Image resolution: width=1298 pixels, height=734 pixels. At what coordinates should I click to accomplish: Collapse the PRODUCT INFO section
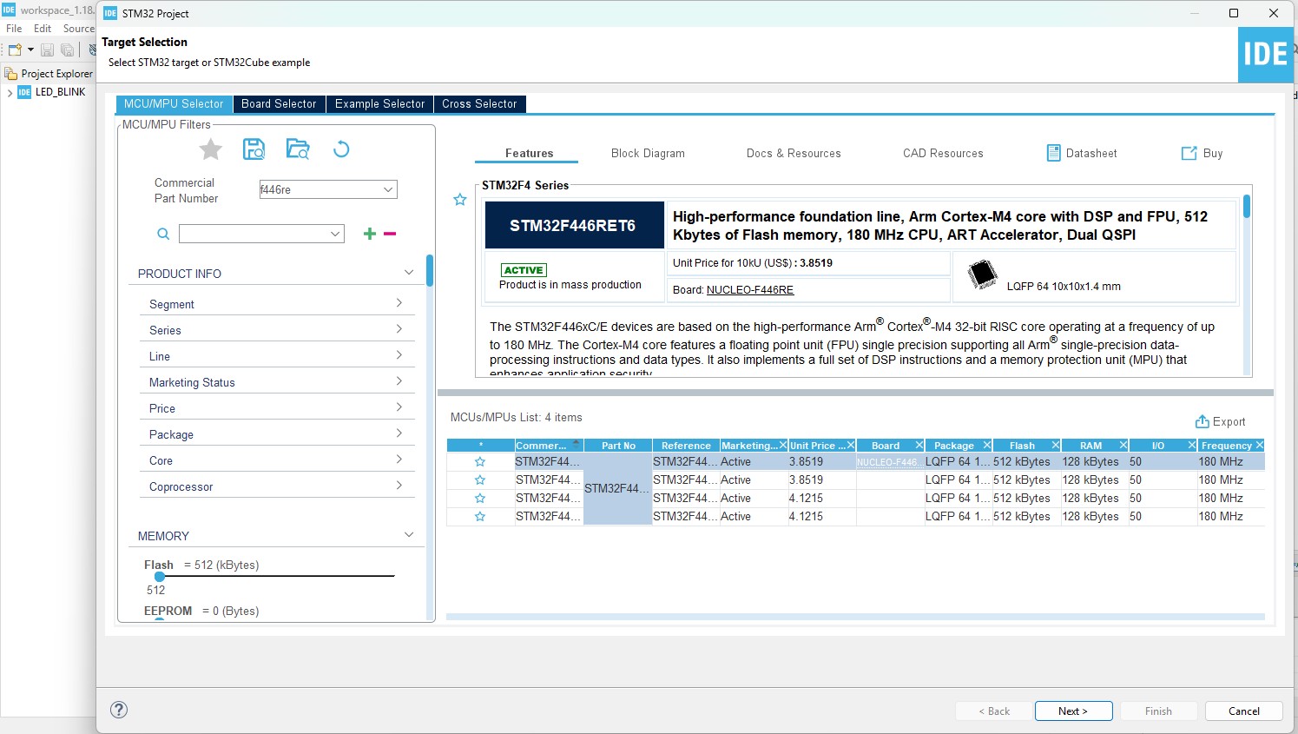tap(409, 273)
